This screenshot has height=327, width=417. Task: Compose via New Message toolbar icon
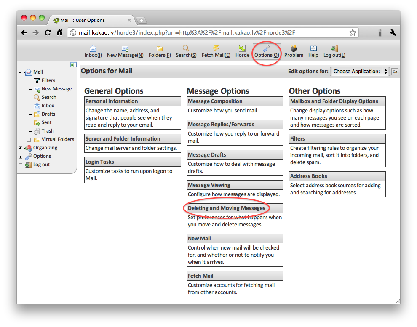(x=125, y=49)
